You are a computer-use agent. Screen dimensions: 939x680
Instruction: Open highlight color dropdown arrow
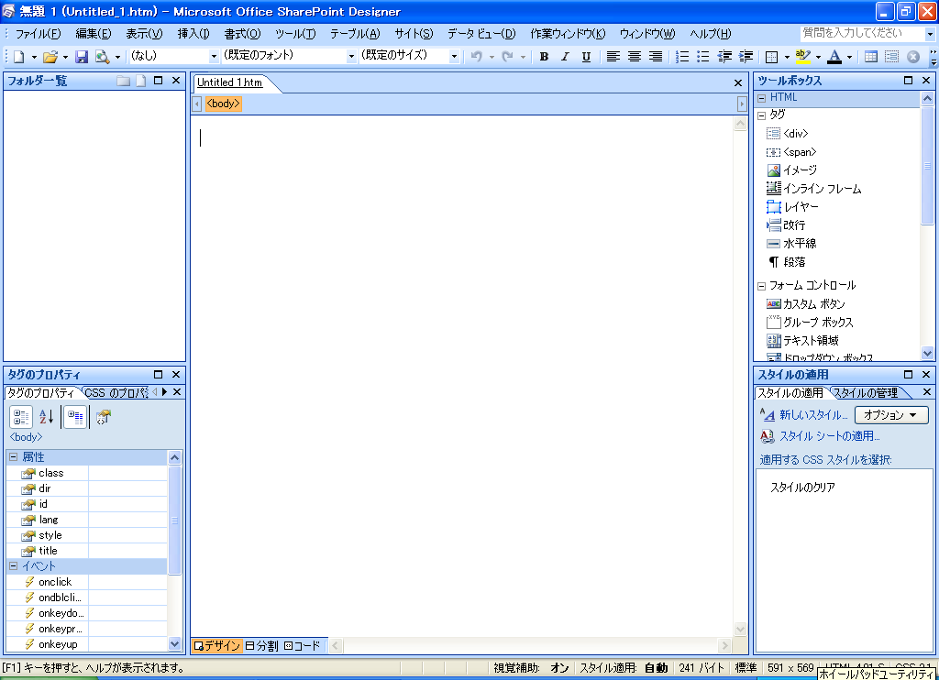(x=818, y=58)
